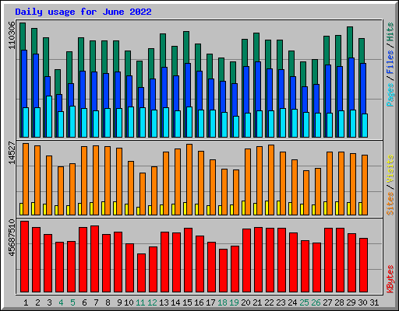Click green weekend day label 5
This screenshot has width=399, height=311.
tap(72, 302)
